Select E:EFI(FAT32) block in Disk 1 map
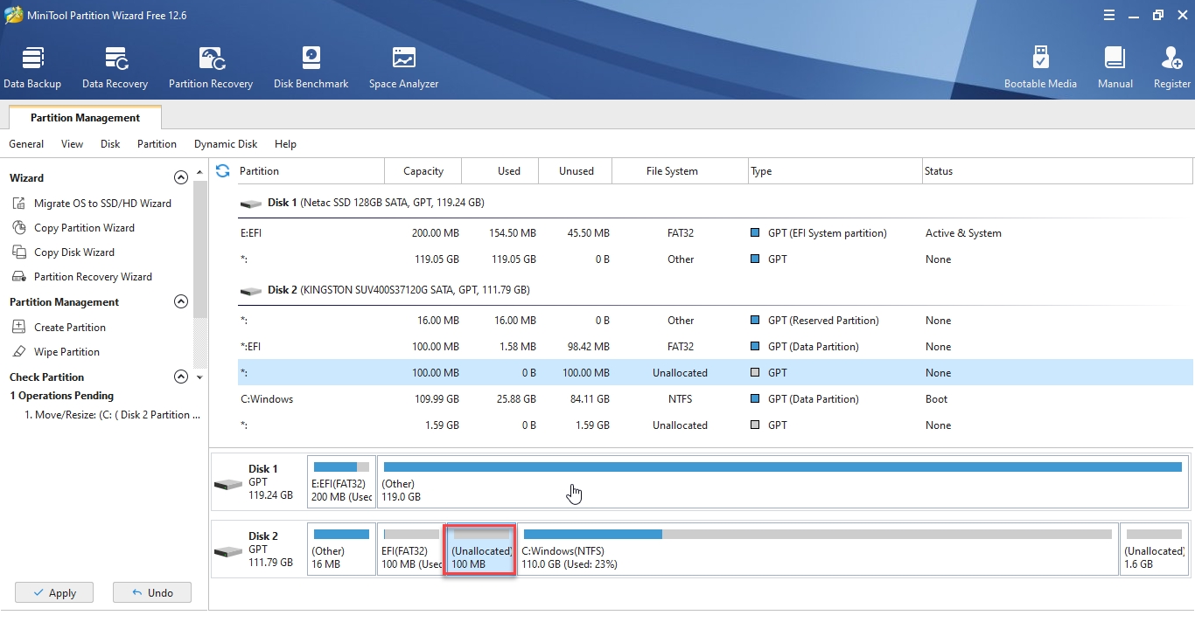 [341, 481]
